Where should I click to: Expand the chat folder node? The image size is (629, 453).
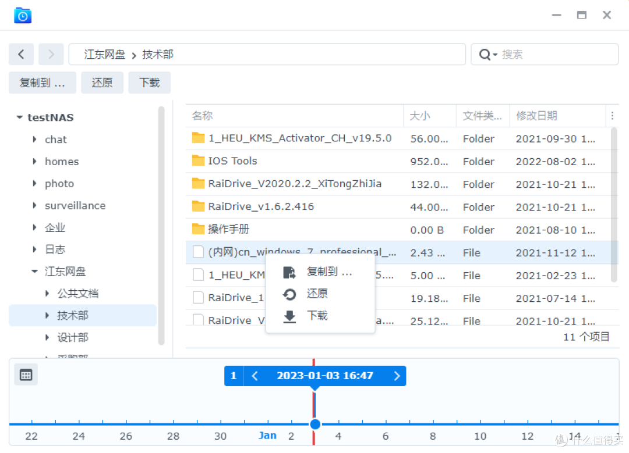[34, 140]
